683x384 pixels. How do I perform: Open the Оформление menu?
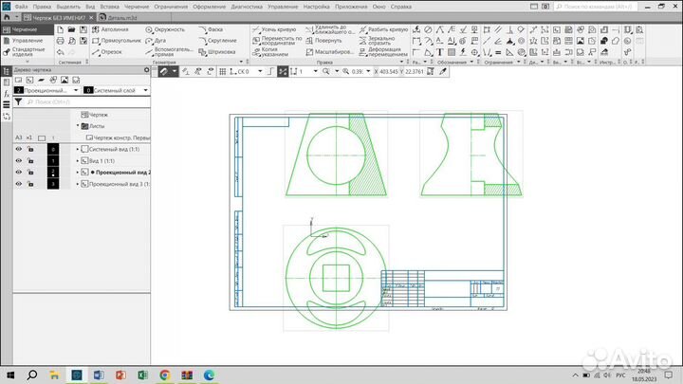[x=209, y=7]
